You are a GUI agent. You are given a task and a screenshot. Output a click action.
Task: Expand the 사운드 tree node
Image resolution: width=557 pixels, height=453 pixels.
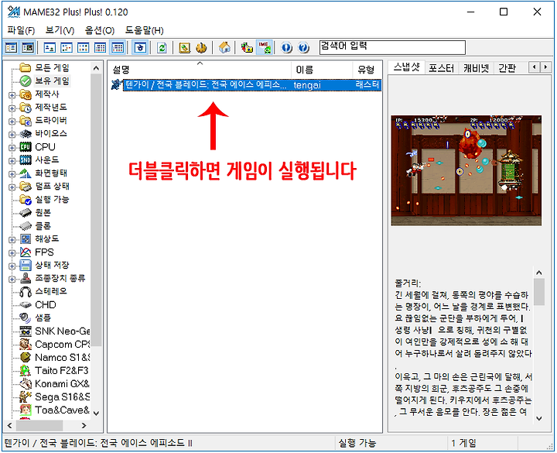tap(12, 161)
